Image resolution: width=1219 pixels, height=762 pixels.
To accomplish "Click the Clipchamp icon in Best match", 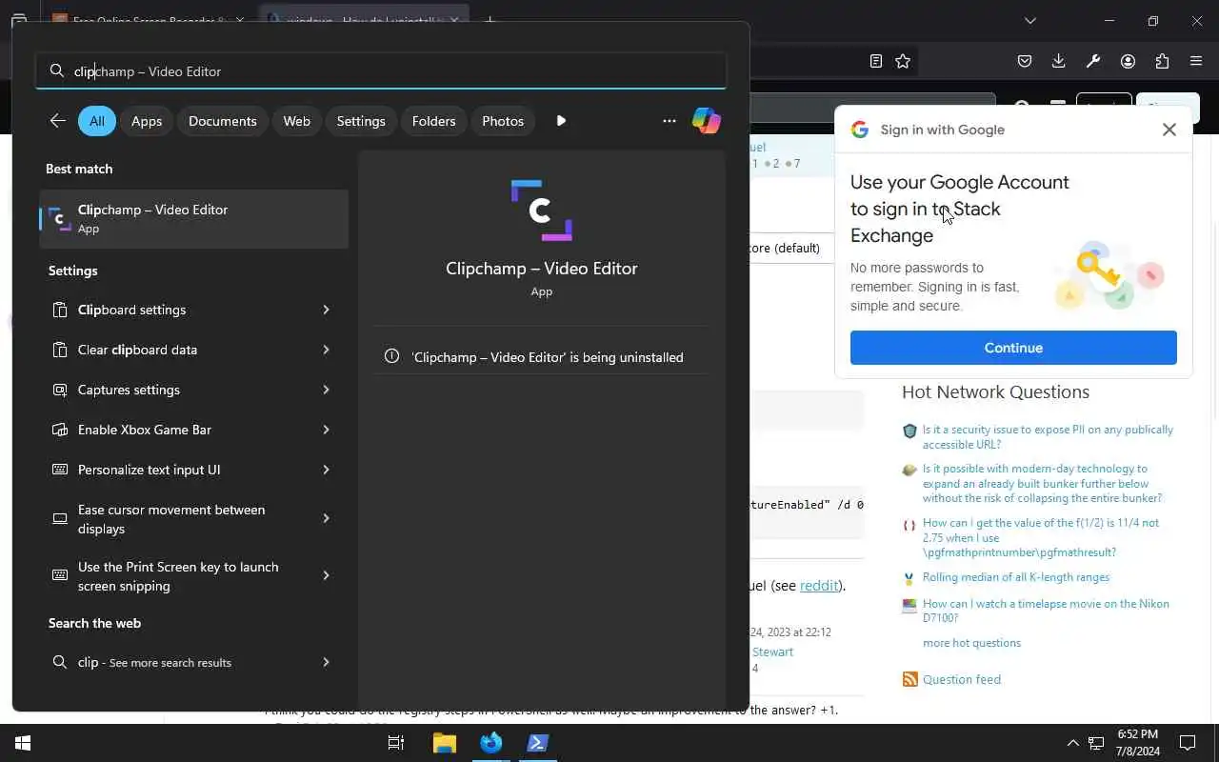I will click(59, 219).
